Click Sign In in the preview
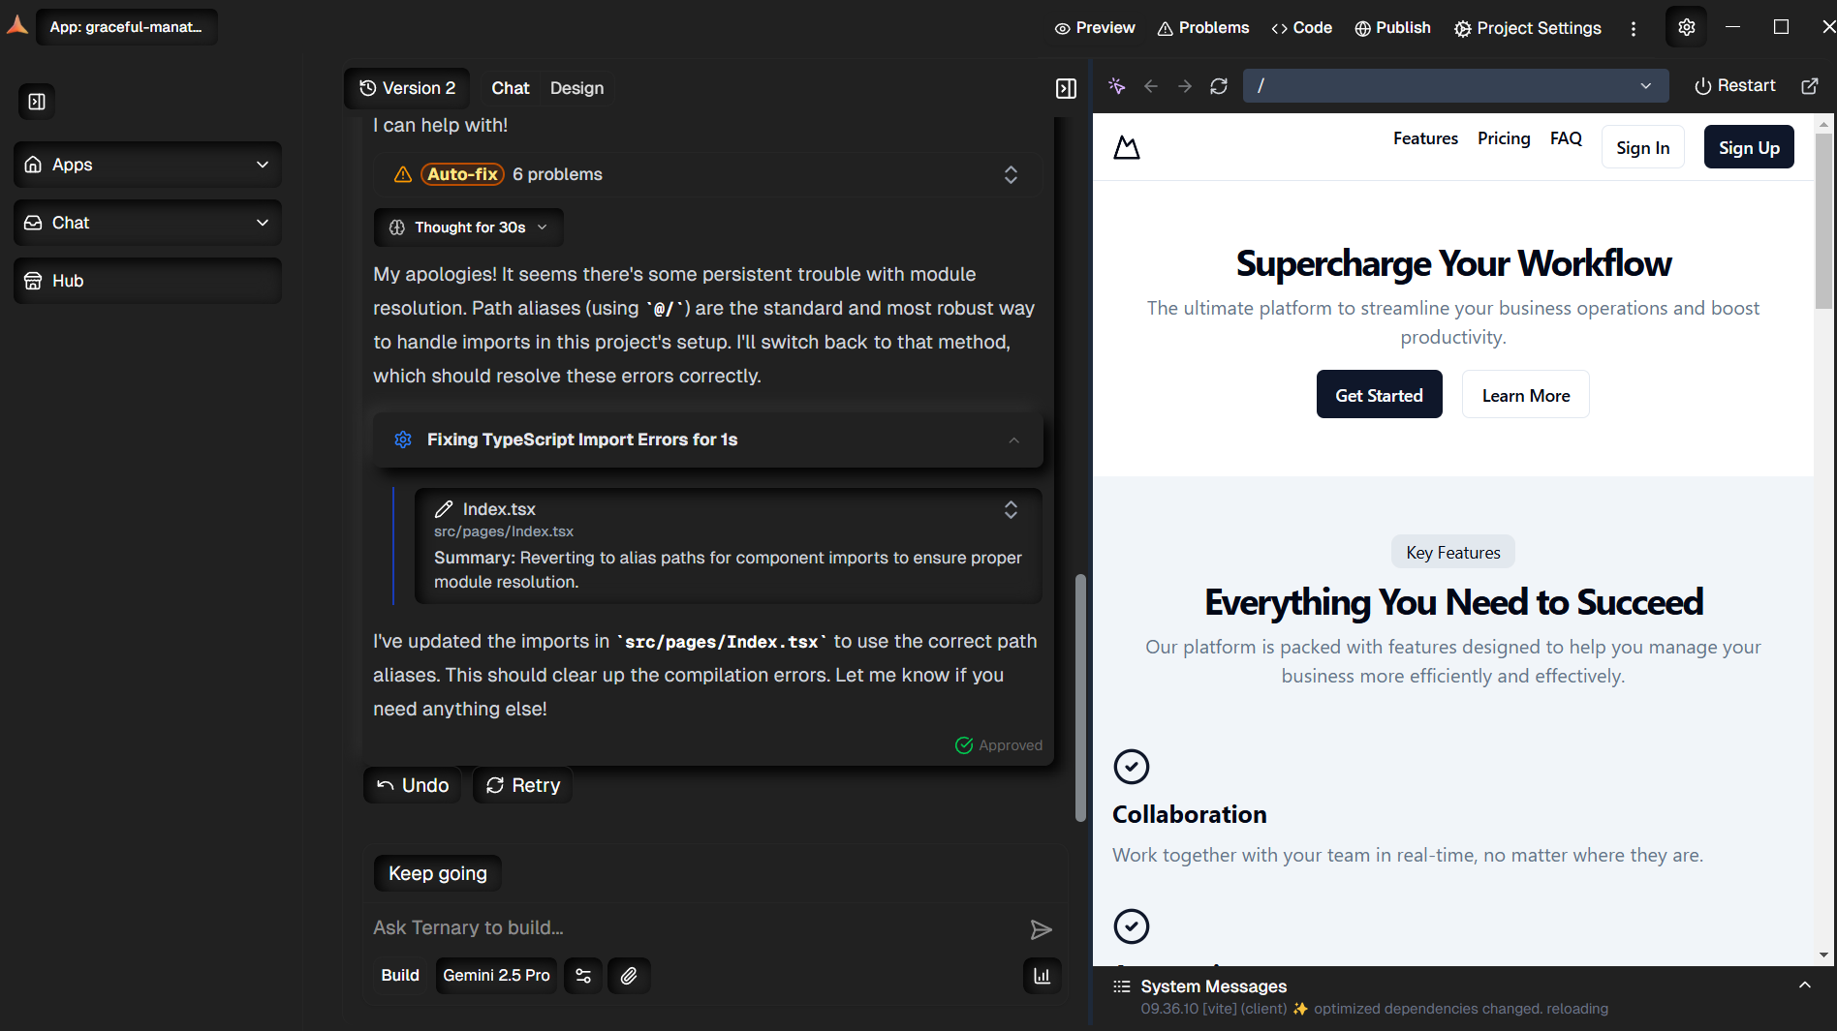The height and width of the screenshot is (1031, 1837). [x=1643, y=147]
